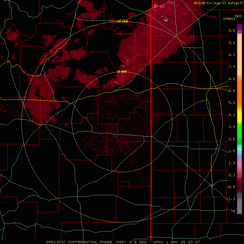Pick the orange band of the color scale
Image resolution: width=244 pixels, height=244 pixels.
(239, 93)
